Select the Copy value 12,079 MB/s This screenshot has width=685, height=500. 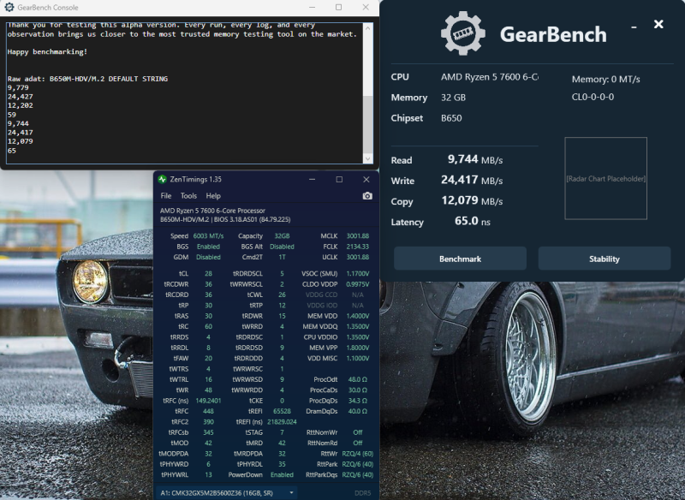click(472, 200)
